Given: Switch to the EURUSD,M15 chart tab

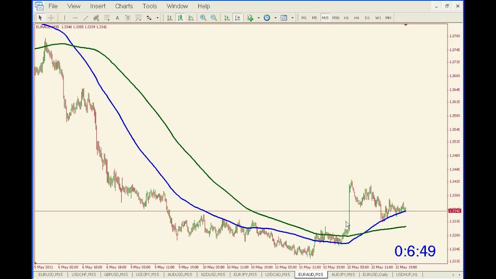Looking at the screenshot, I should pos(50,275).
